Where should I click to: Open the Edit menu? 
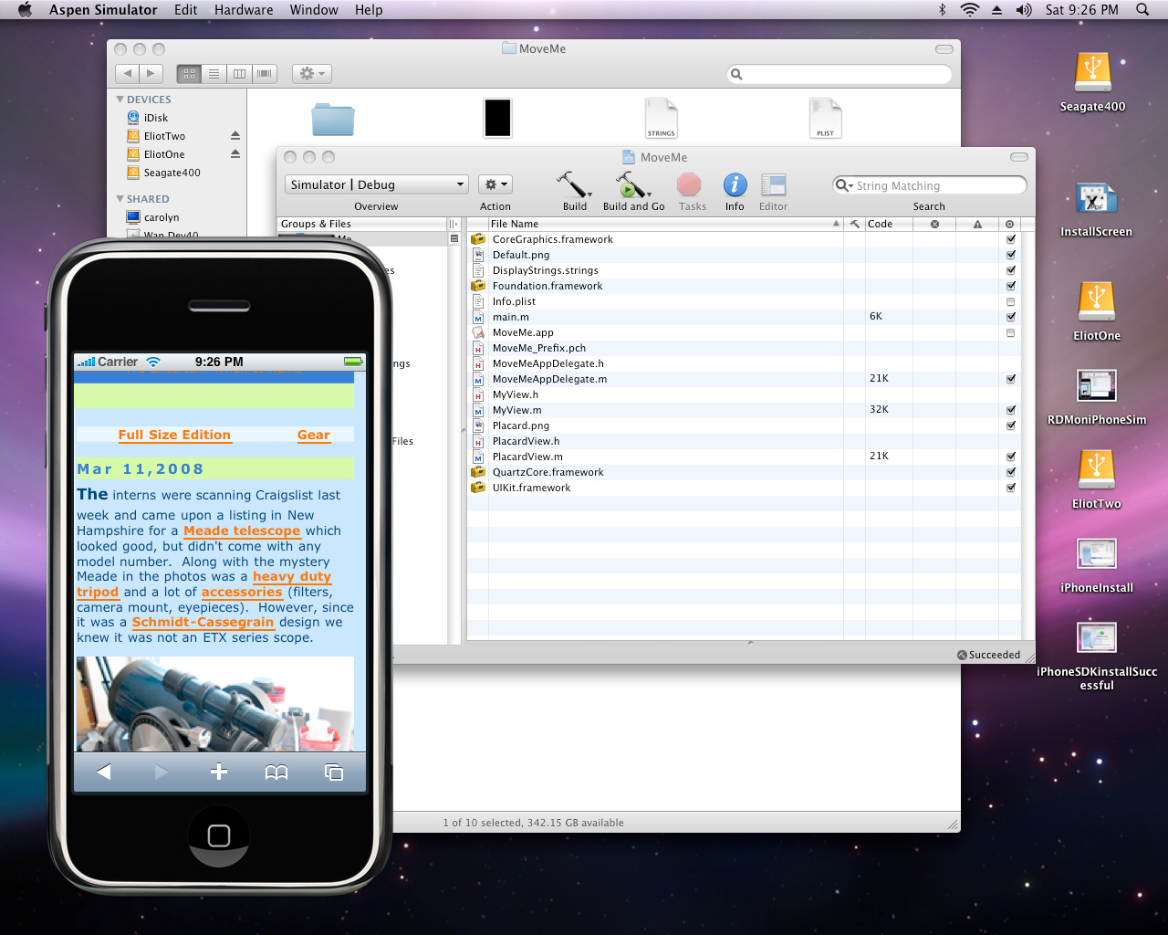pyautogui.click(x=186, y=10)
